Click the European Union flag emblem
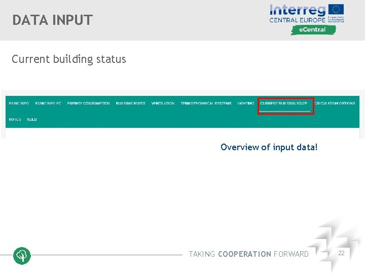Viewport: 365px width, 274px height. tap(336, 10)
